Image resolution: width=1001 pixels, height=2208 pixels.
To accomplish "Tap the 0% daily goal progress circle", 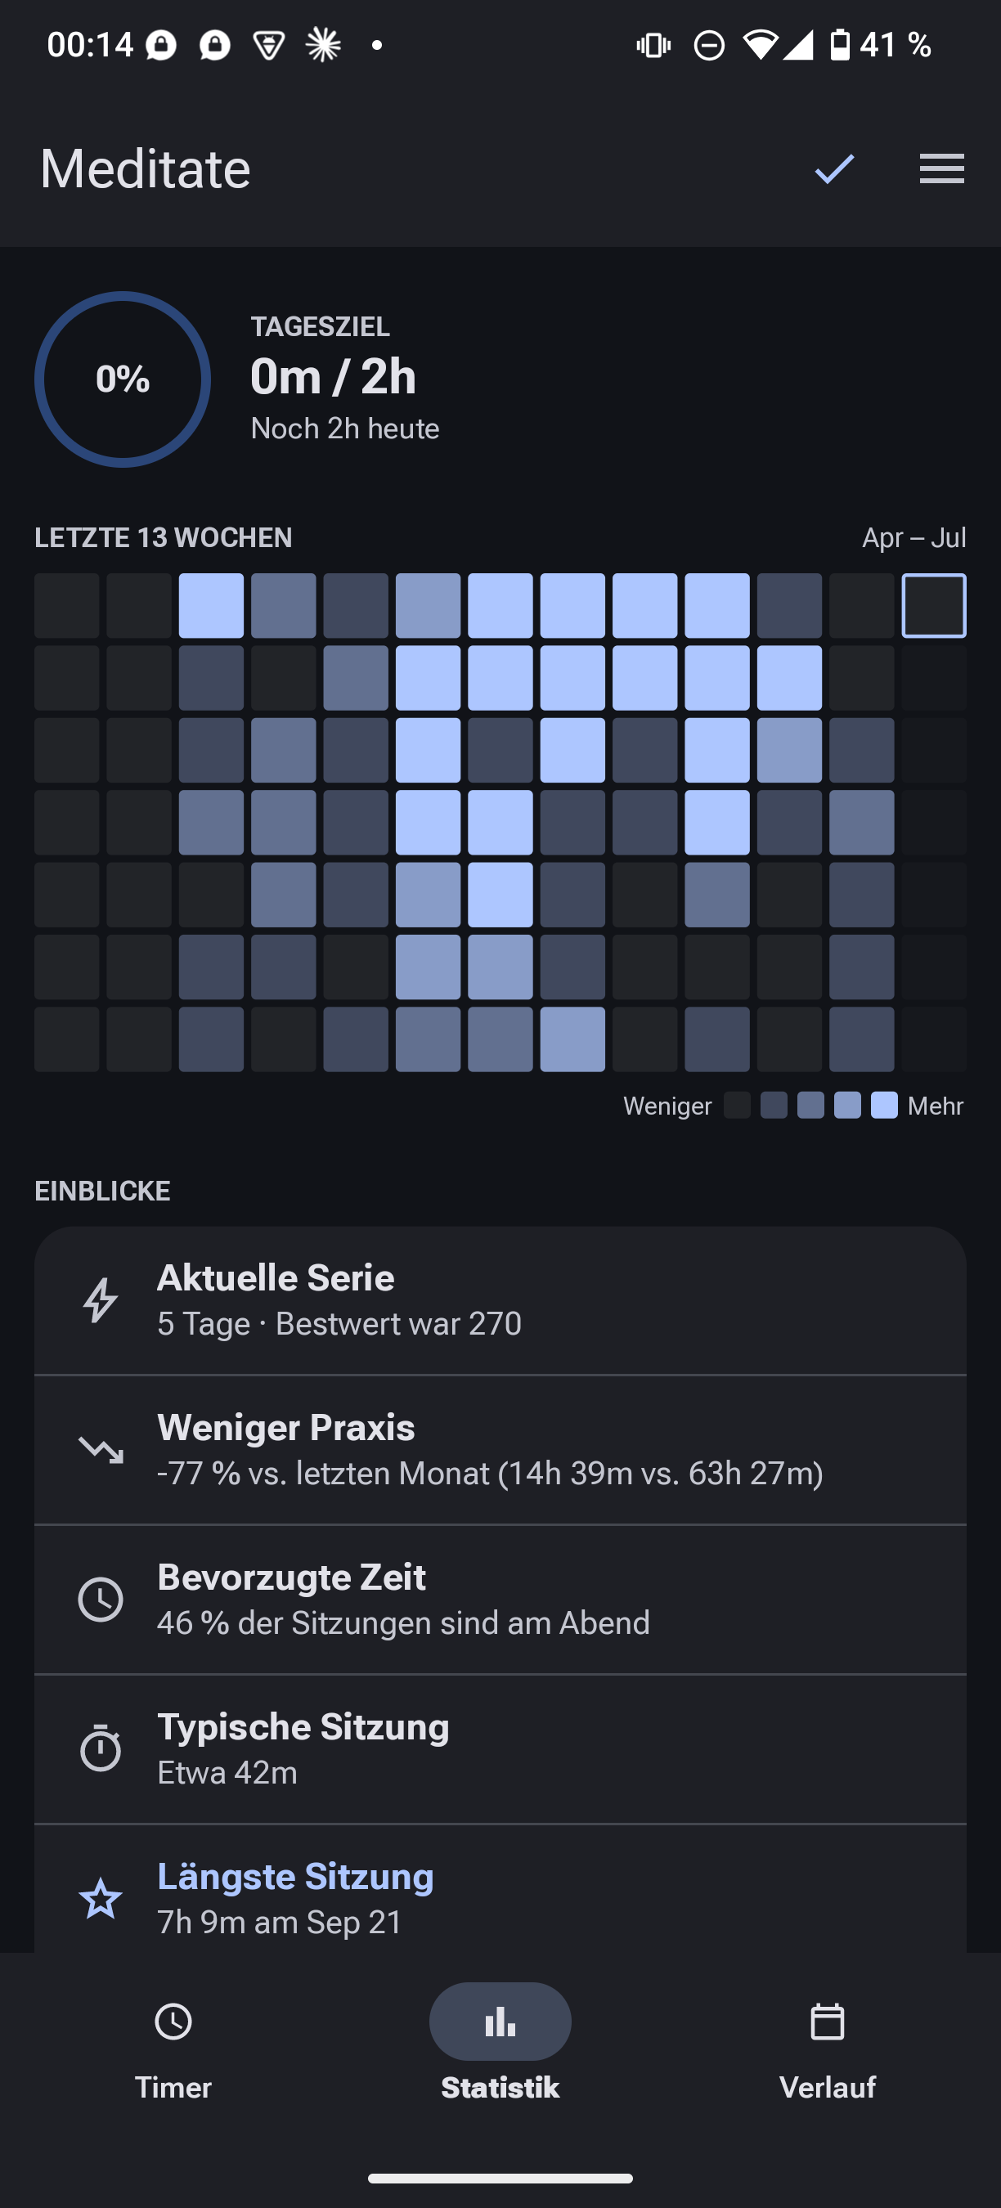I will (x=123, y=379).
